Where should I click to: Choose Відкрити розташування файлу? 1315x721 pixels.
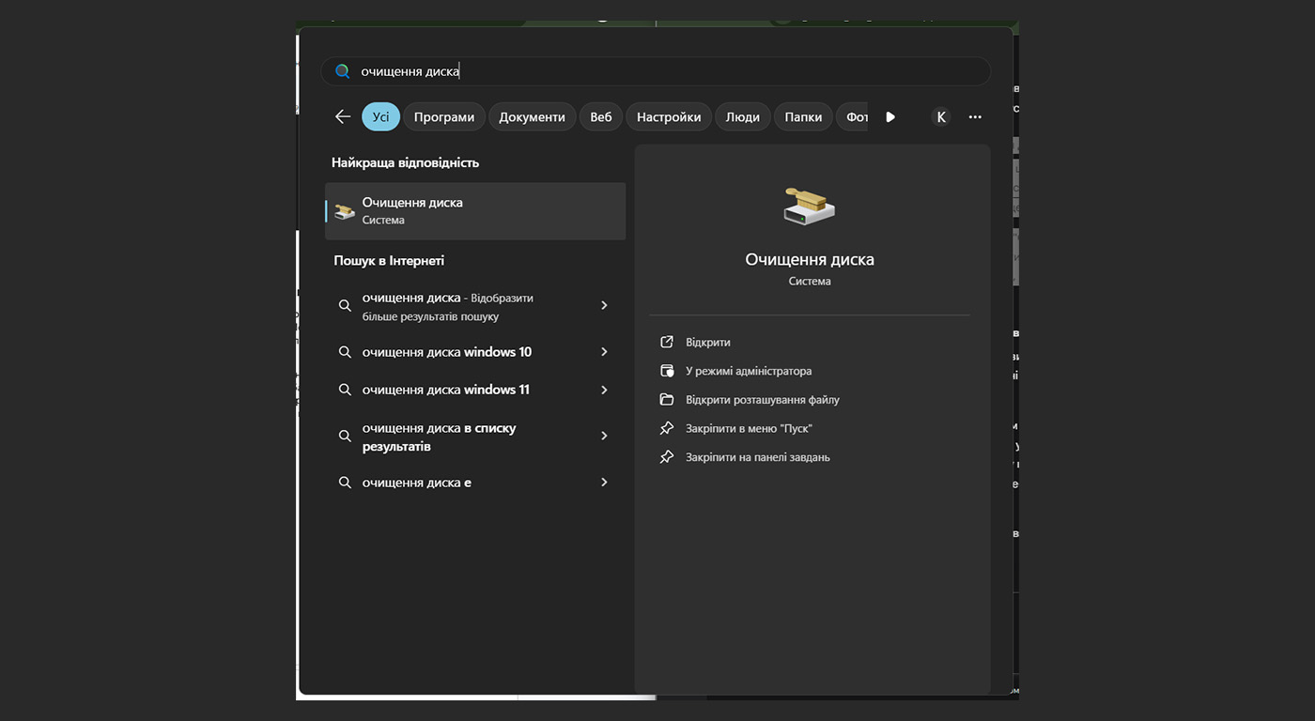763,400
